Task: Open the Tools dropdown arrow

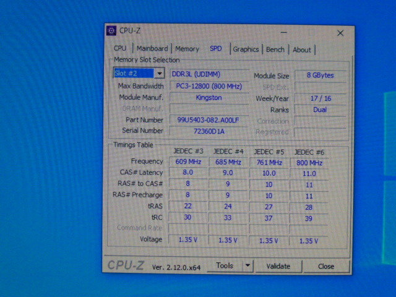Action: pyautogui.click(x=247, y=265)
